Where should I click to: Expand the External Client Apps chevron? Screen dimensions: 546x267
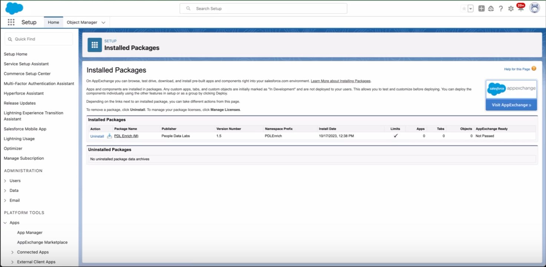pos(13,262)
